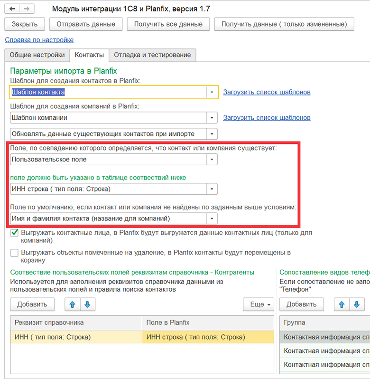
Task: Select cell 'ИНН ( тип поля: Строка)'
Action: click(76, 337)
